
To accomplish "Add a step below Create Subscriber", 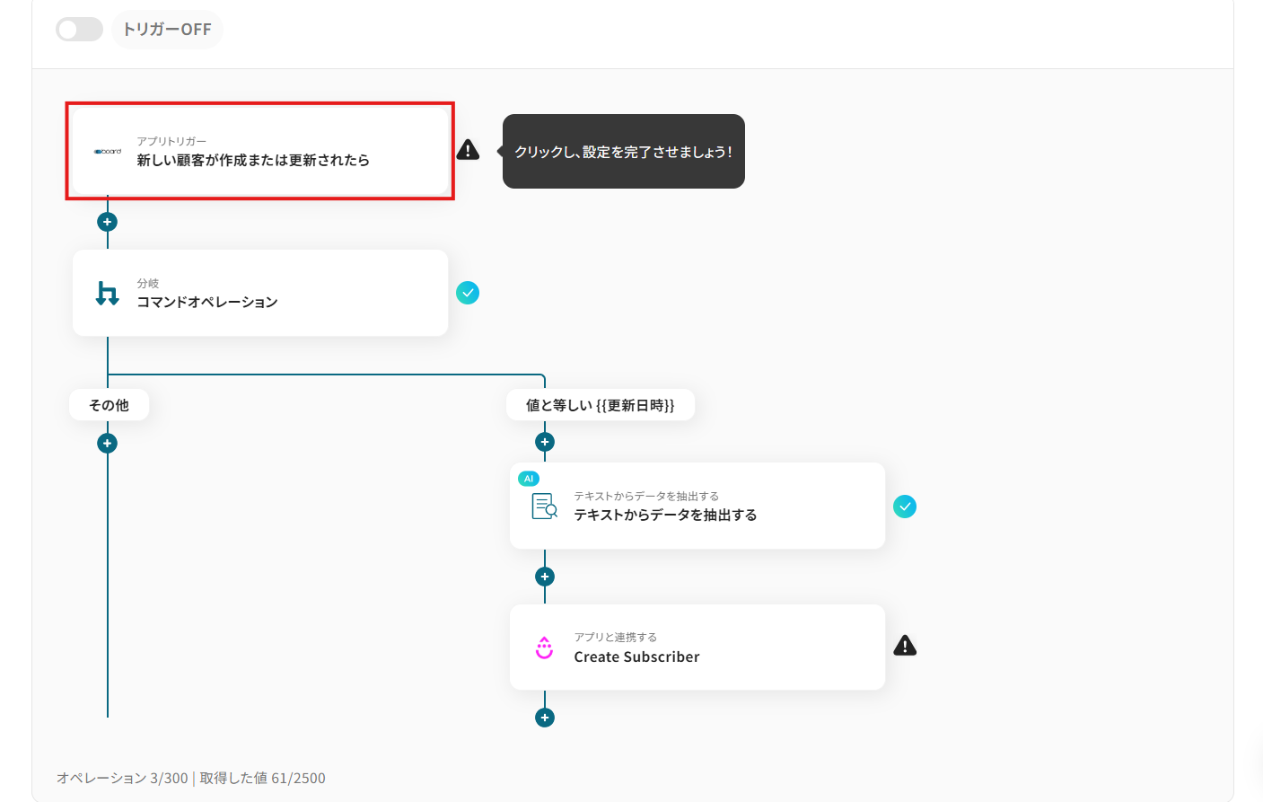I will point(545,718).
